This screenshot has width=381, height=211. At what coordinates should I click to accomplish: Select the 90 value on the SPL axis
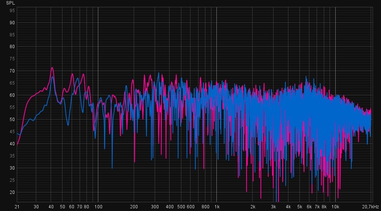12,23
